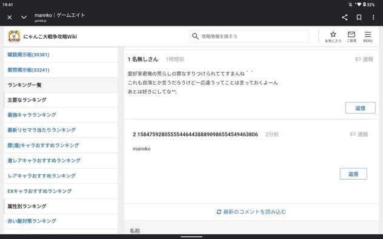383x239 pixels.
Task: Tap the battery status indicator
Action: tap(369, 5)
